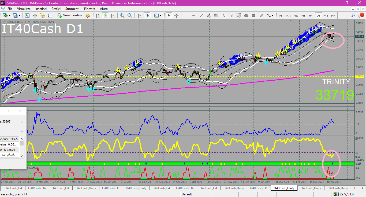366x197 pixels.
Task: Zoom in on the chart
Action: tap(122, 15)
